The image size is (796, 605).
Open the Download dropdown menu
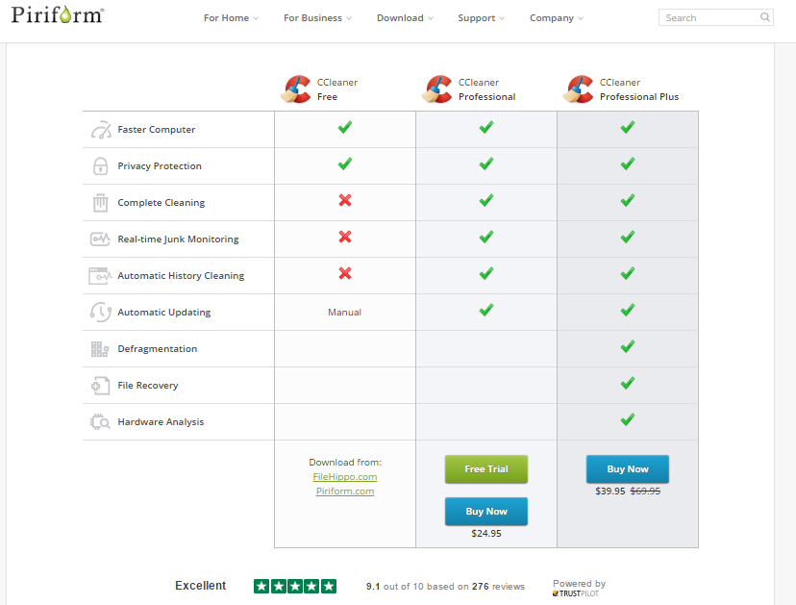[405, 17]
